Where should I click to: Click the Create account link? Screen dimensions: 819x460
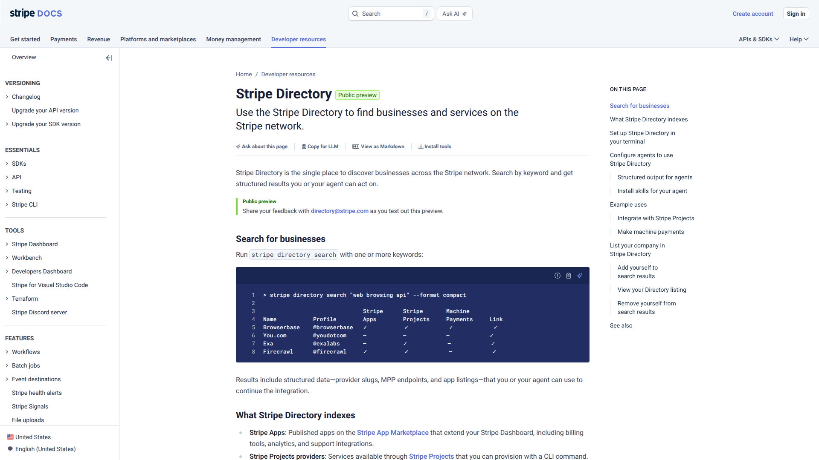coord(752,14)
